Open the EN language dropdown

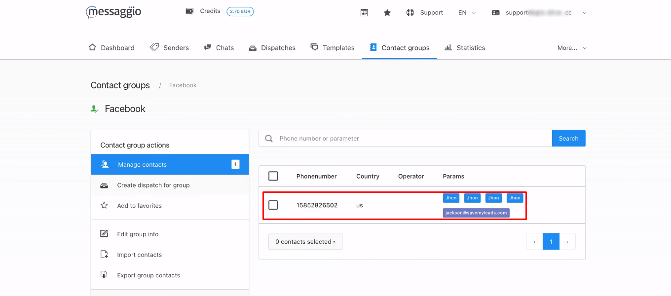pos(467,13)
